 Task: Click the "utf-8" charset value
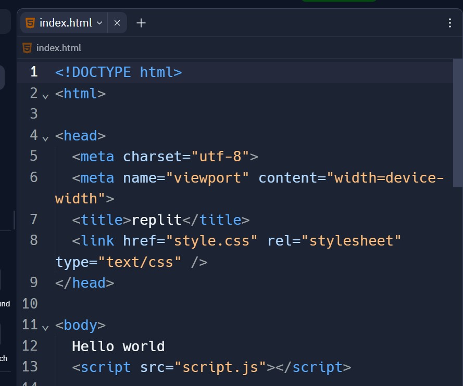(x=220, y=156)
